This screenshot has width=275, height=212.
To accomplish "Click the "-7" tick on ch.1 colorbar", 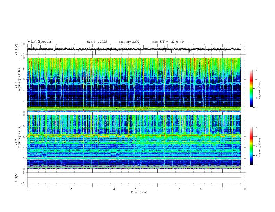I will click(256, 107).
